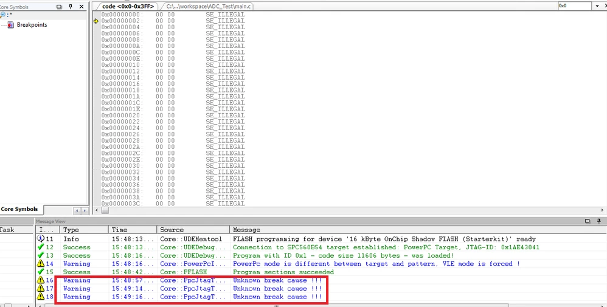Viewport: 607px width, 307px height.
Task: Select 'PowerPc mode is different' warning message
Action: tap(376, 264)
